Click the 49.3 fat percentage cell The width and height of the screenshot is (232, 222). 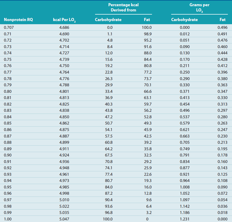(148, 123)
